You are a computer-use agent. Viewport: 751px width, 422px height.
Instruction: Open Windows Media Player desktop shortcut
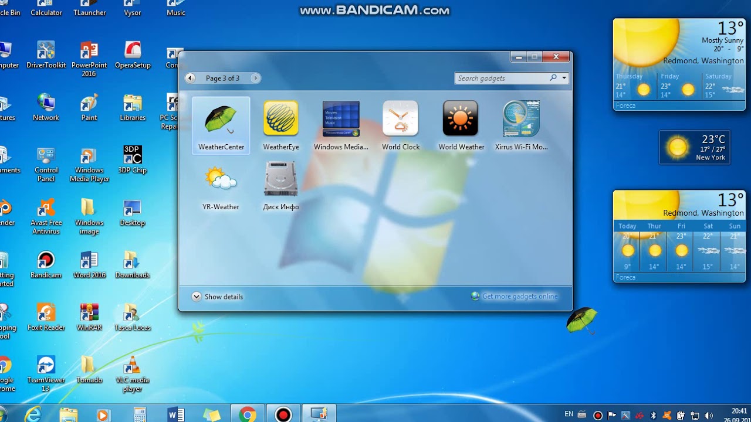tap(89, 164)
